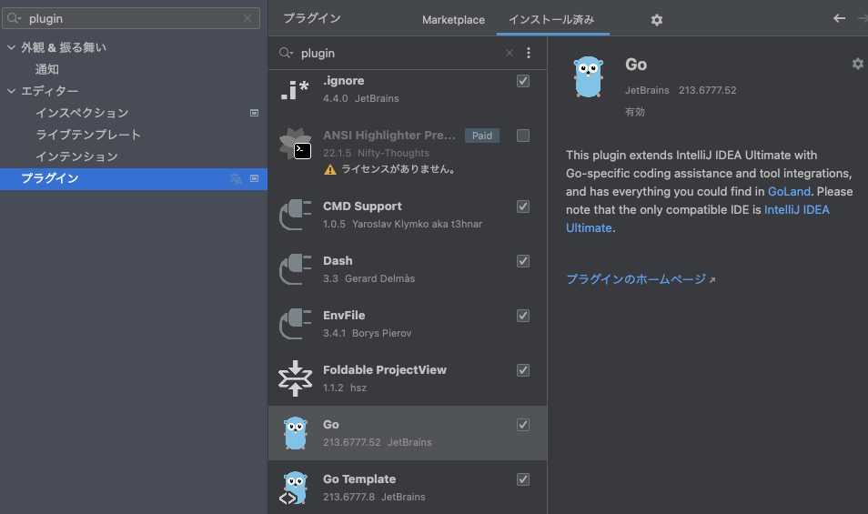868x514 pixels.
Task: Click the search icon in plugin list field
Action: click(287, 53)
